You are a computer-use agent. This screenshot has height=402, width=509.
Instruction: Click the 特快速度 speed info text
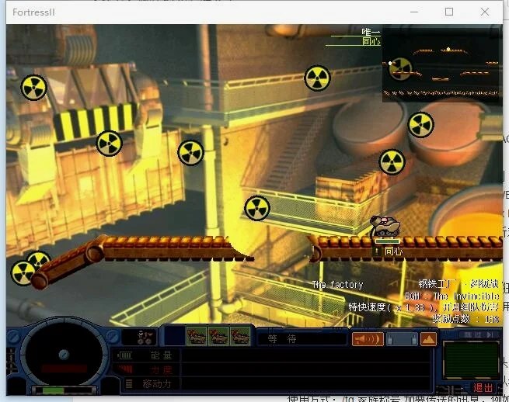click(x=424, y=307)
